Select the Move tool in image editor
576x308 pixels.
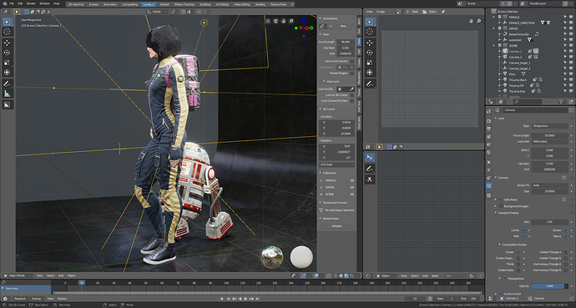point(370,43)
